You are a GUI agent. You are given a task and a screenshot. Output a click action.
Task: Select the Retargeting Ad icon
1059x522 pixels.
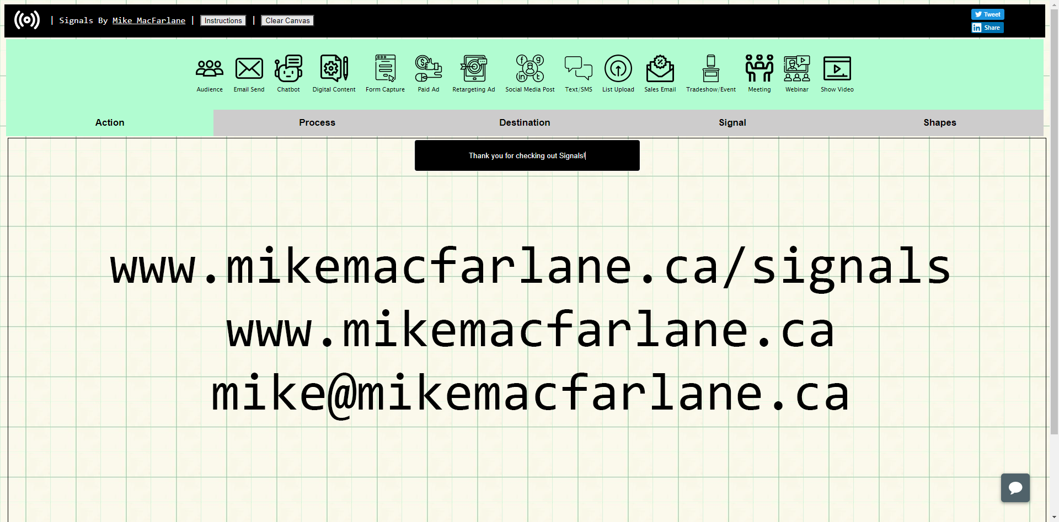(x=474, y=68)
